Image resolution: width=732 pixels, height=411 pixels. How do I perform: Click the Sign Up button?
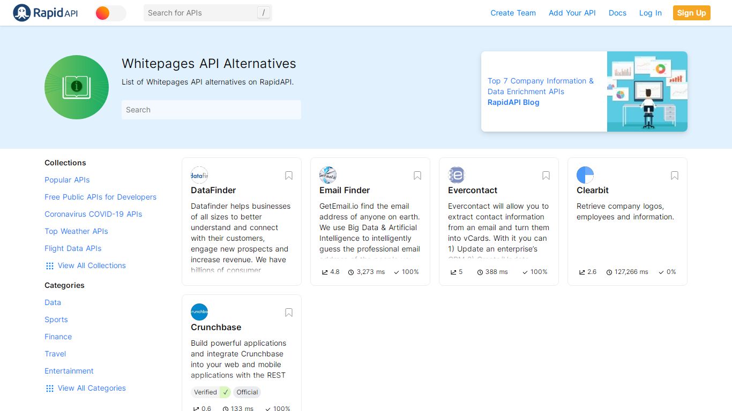[x=691, y=13]
